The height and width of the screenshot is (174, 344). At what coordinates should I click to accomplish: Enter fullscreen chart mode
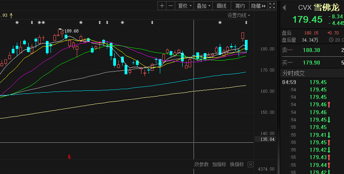click(x=272, y=6)
